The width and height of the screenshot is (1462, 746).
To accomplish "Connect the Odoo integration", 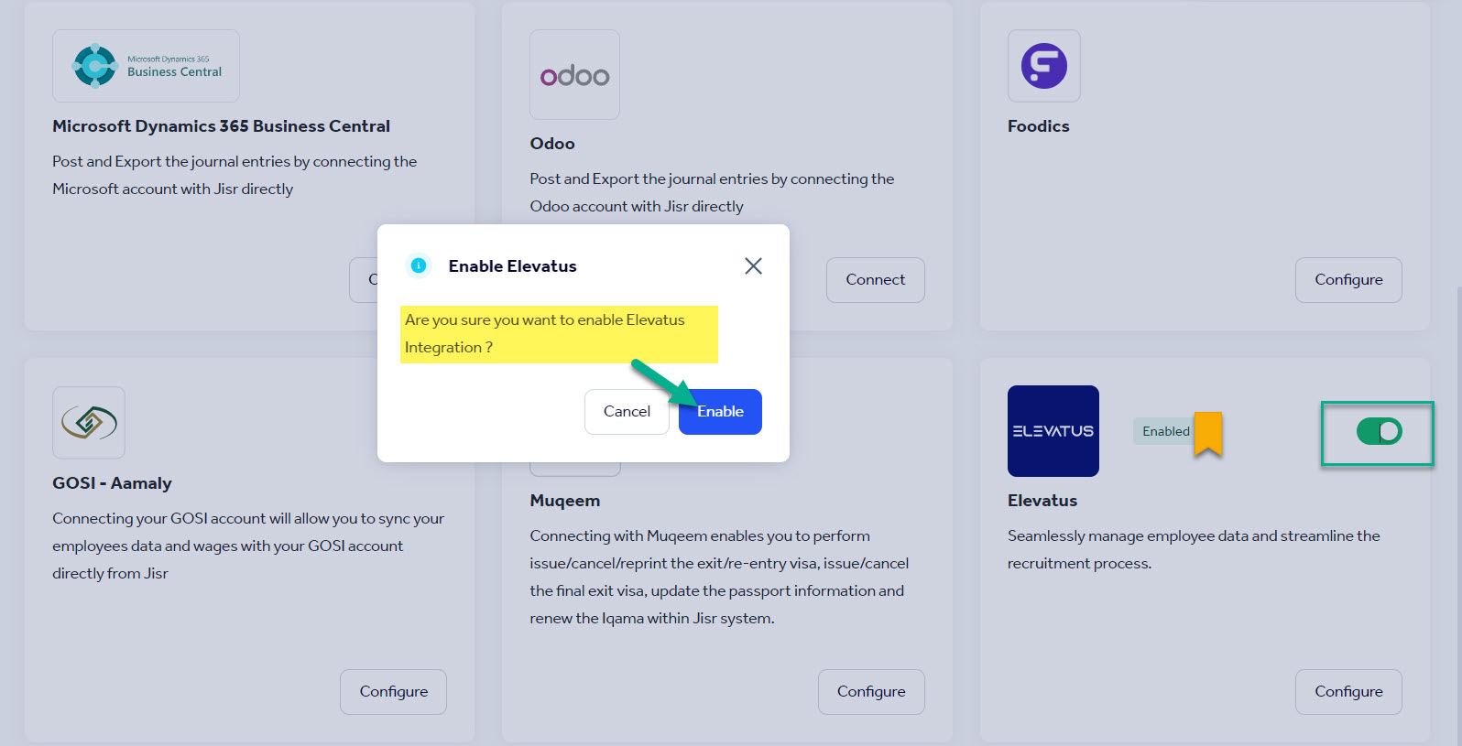I will click(875, 280).
